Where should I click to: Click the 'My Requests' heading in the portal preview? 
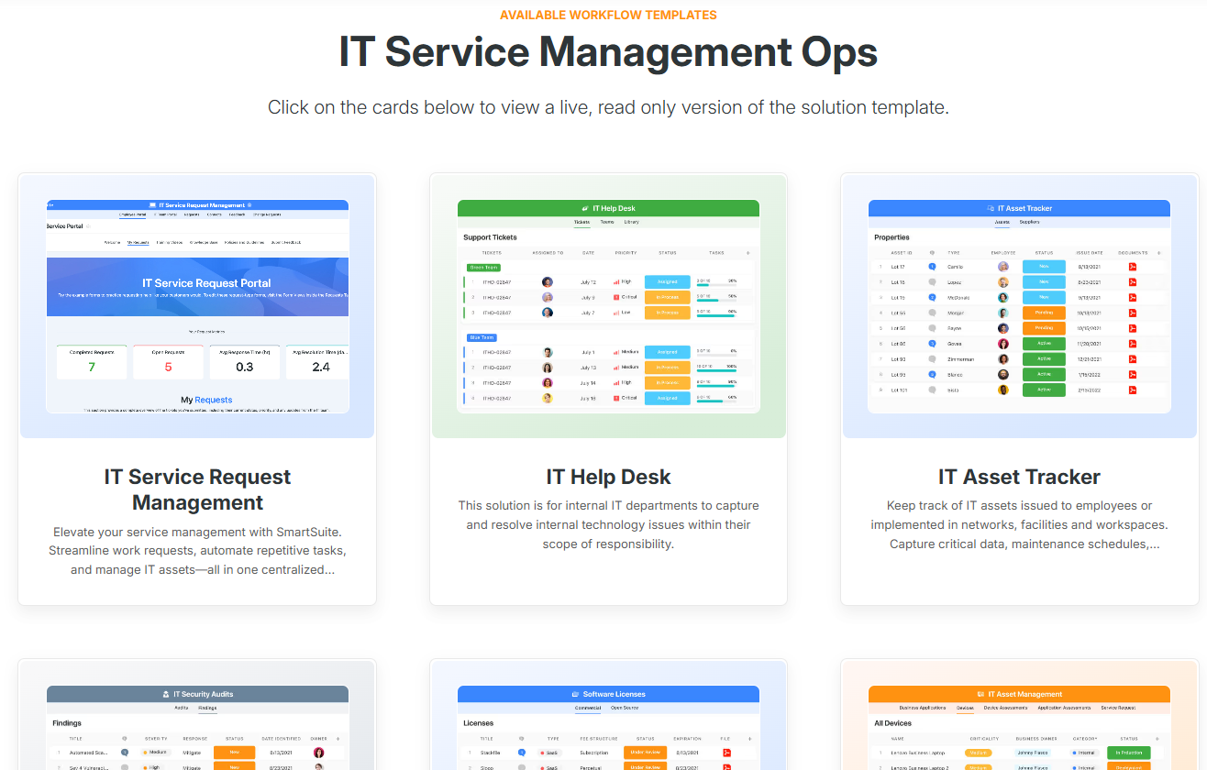[206, 400]
